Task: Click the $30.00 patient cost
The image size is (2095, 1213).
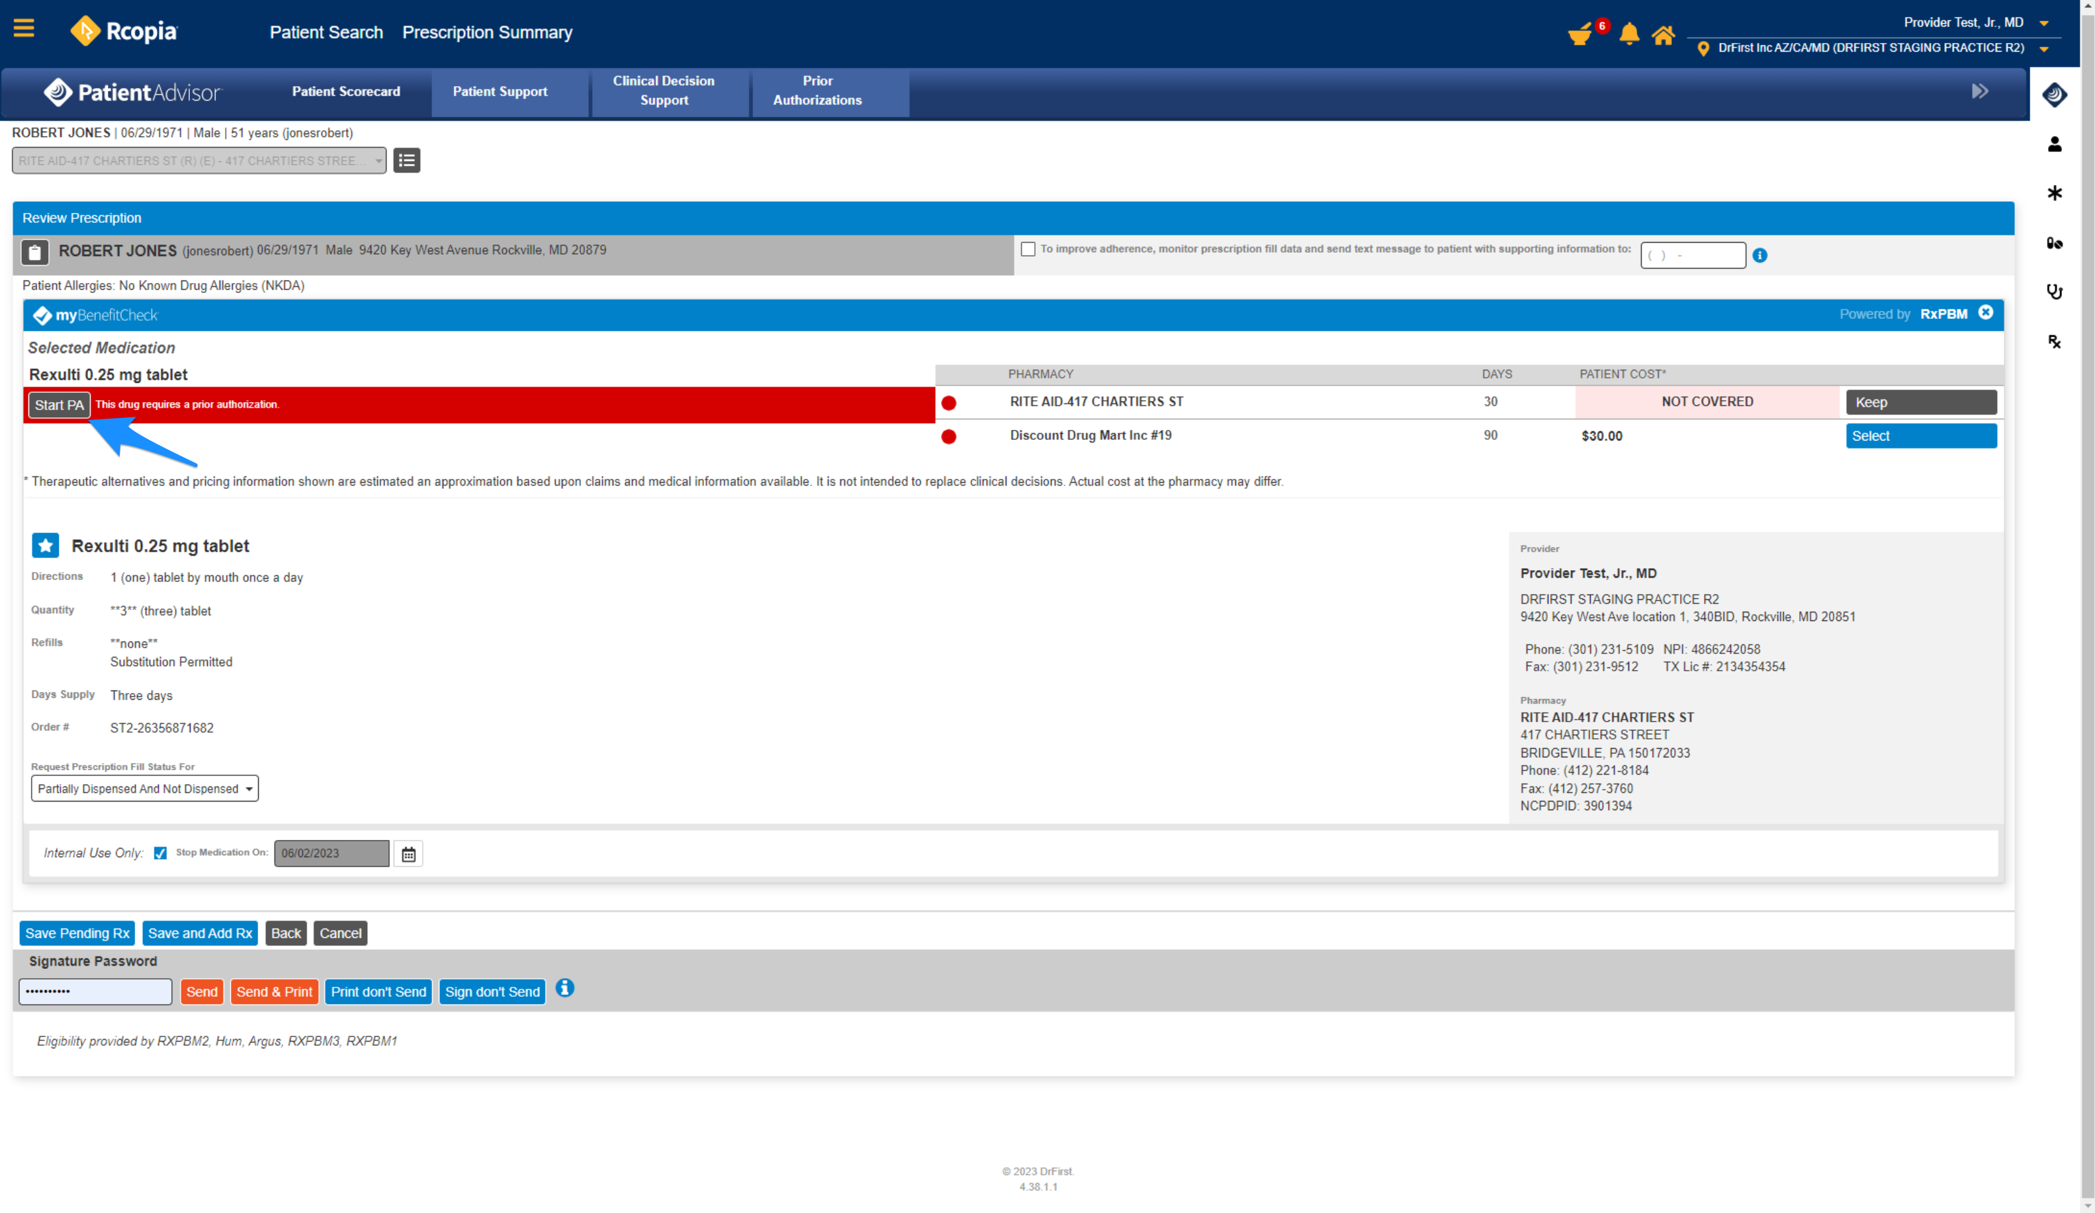Action: tap(1601, 437)
